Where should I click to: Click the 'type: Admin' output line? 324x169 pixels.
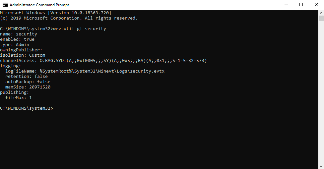point(15,45)
